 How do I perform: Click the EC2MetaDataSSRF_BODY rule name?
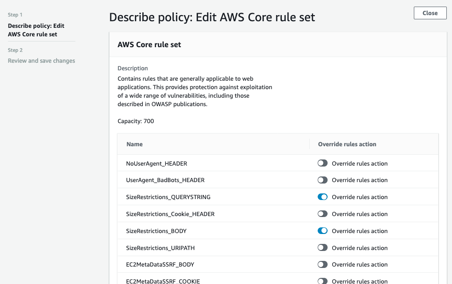click(x=160, y=265)
